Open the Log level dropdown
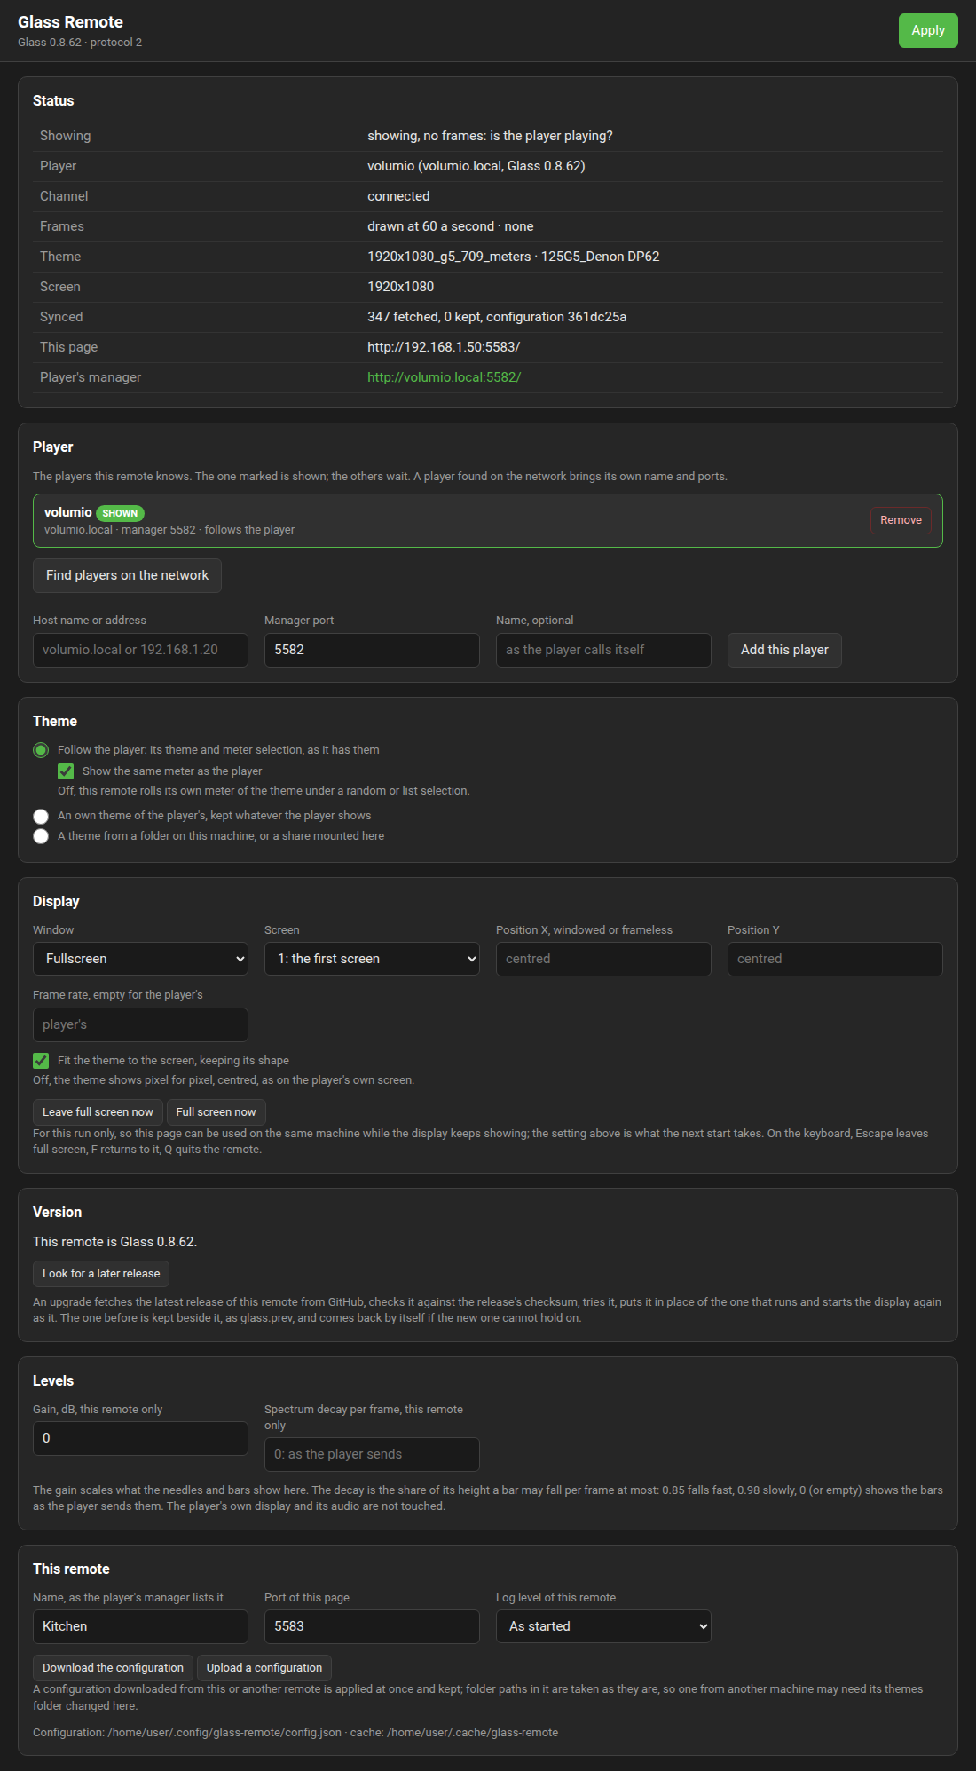976x1771 pixels. [x=603, y=1626]
